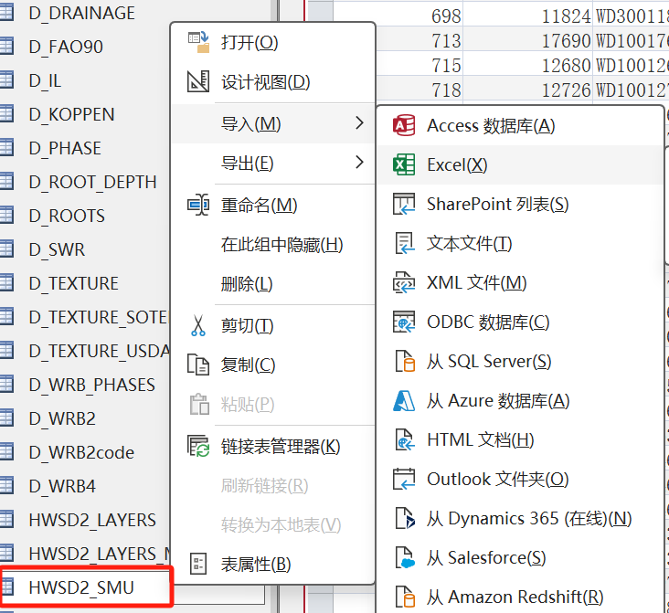The height and width of the screenshot is (613, 669).
Task: Import from 文本文件(T)
Action: coord(520,243)
